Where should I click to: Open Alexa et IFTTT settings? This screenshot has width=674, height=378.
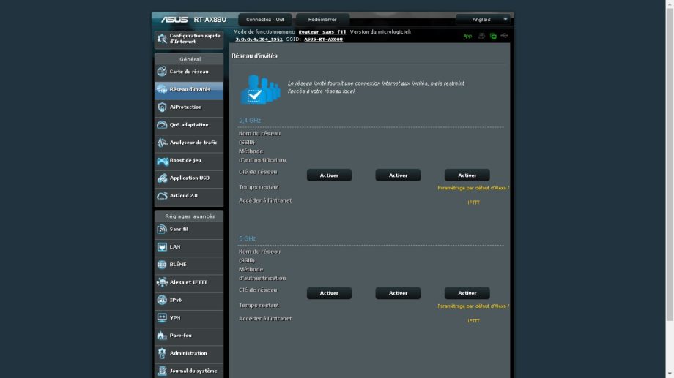(x=188, y=282)
